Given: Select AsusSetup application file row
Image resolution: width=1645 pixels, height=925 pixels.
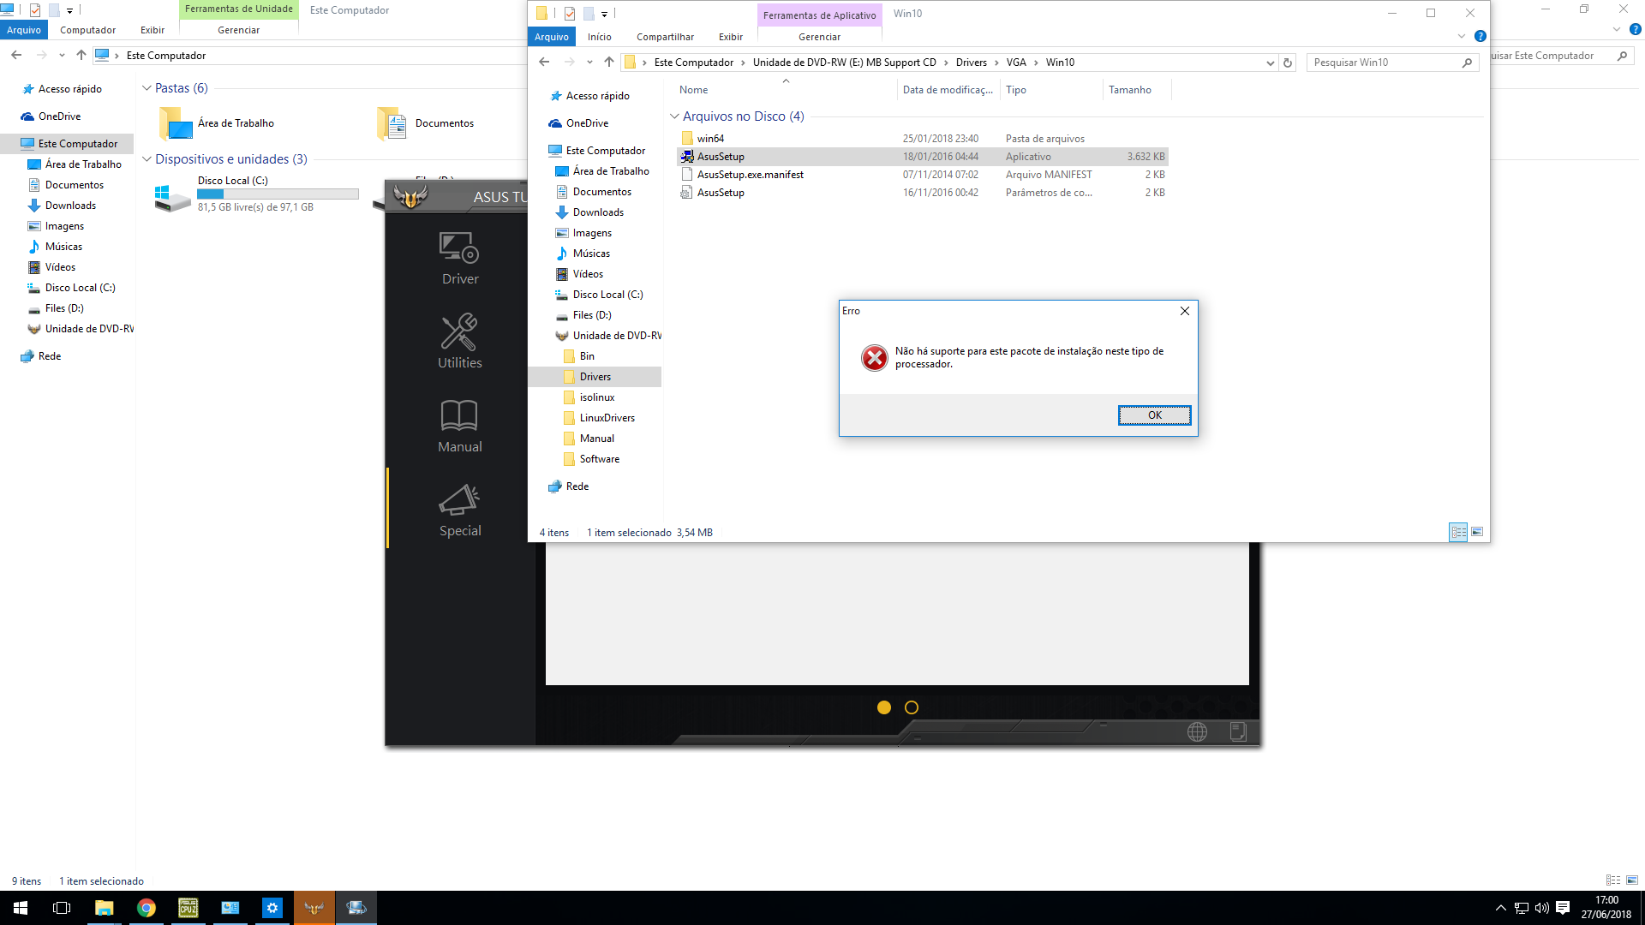Looking at the screenshot, I should (923, 157).
